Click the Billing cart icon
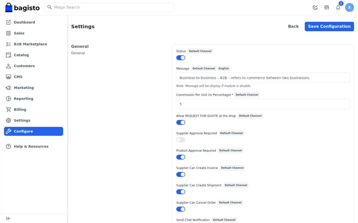Image resolution: width=358 pixels, height=223 pixels. click(8, 109)
